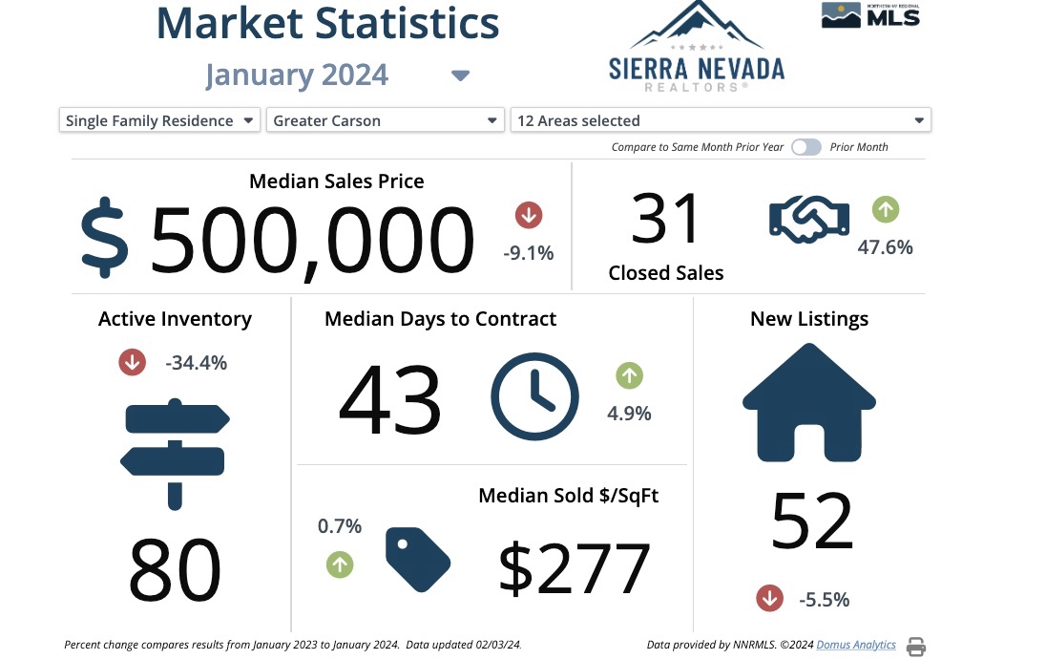Open the Single Family Residence dropdown
This screenshot has height=660, width=1046.
click(158, 120)
